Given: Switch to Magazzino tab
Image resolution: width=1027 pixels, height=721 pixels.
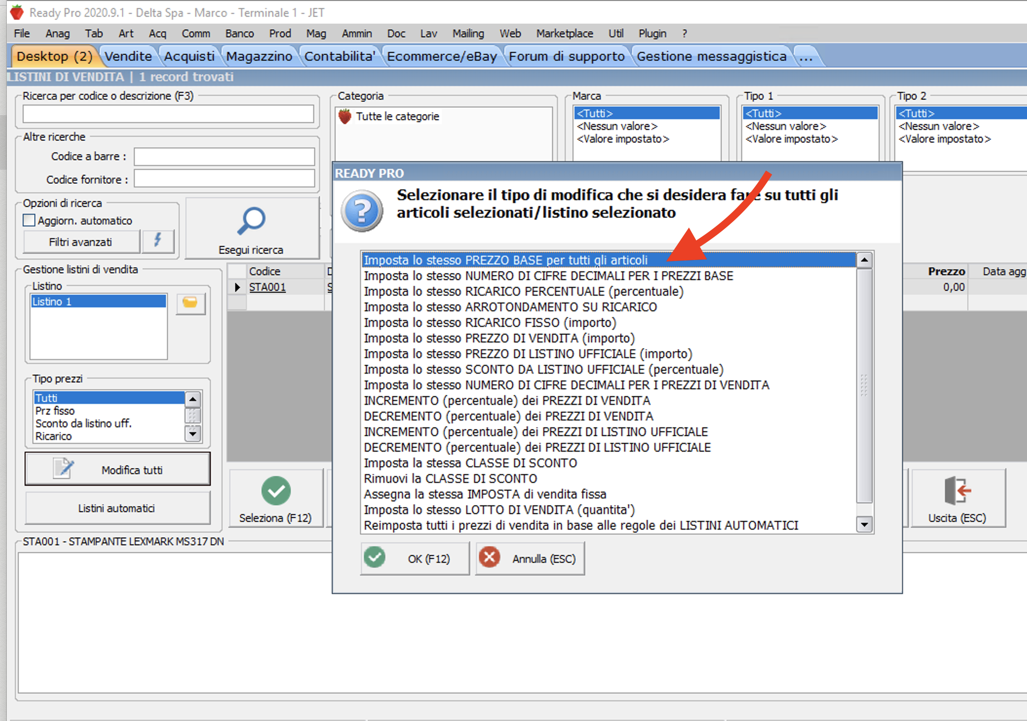Looking at the screenshot, I should (x=259, y=56).
